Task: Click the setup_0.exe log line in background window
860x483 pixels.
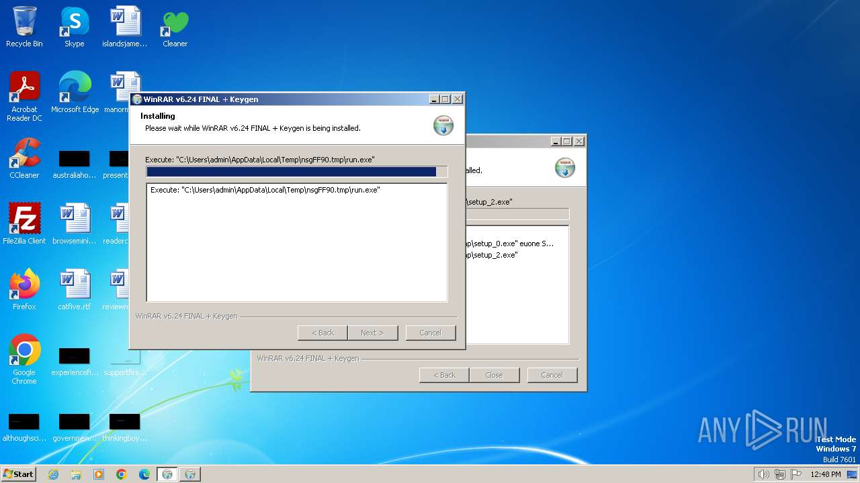Action: [510, 244]
